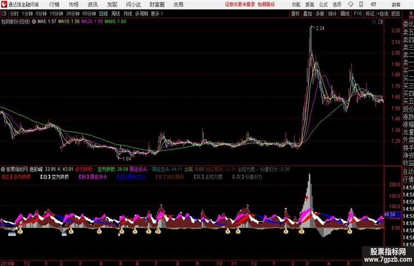This screenshot has width=414, height=266.
Task: Open the 版面 menu
Action: coord(310,4)
